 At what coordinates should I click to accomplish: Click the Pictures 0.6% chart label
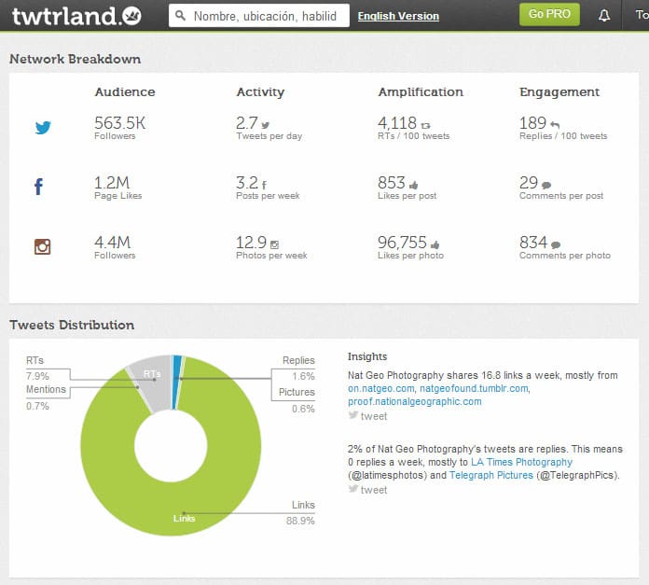(x=297, y=400)
